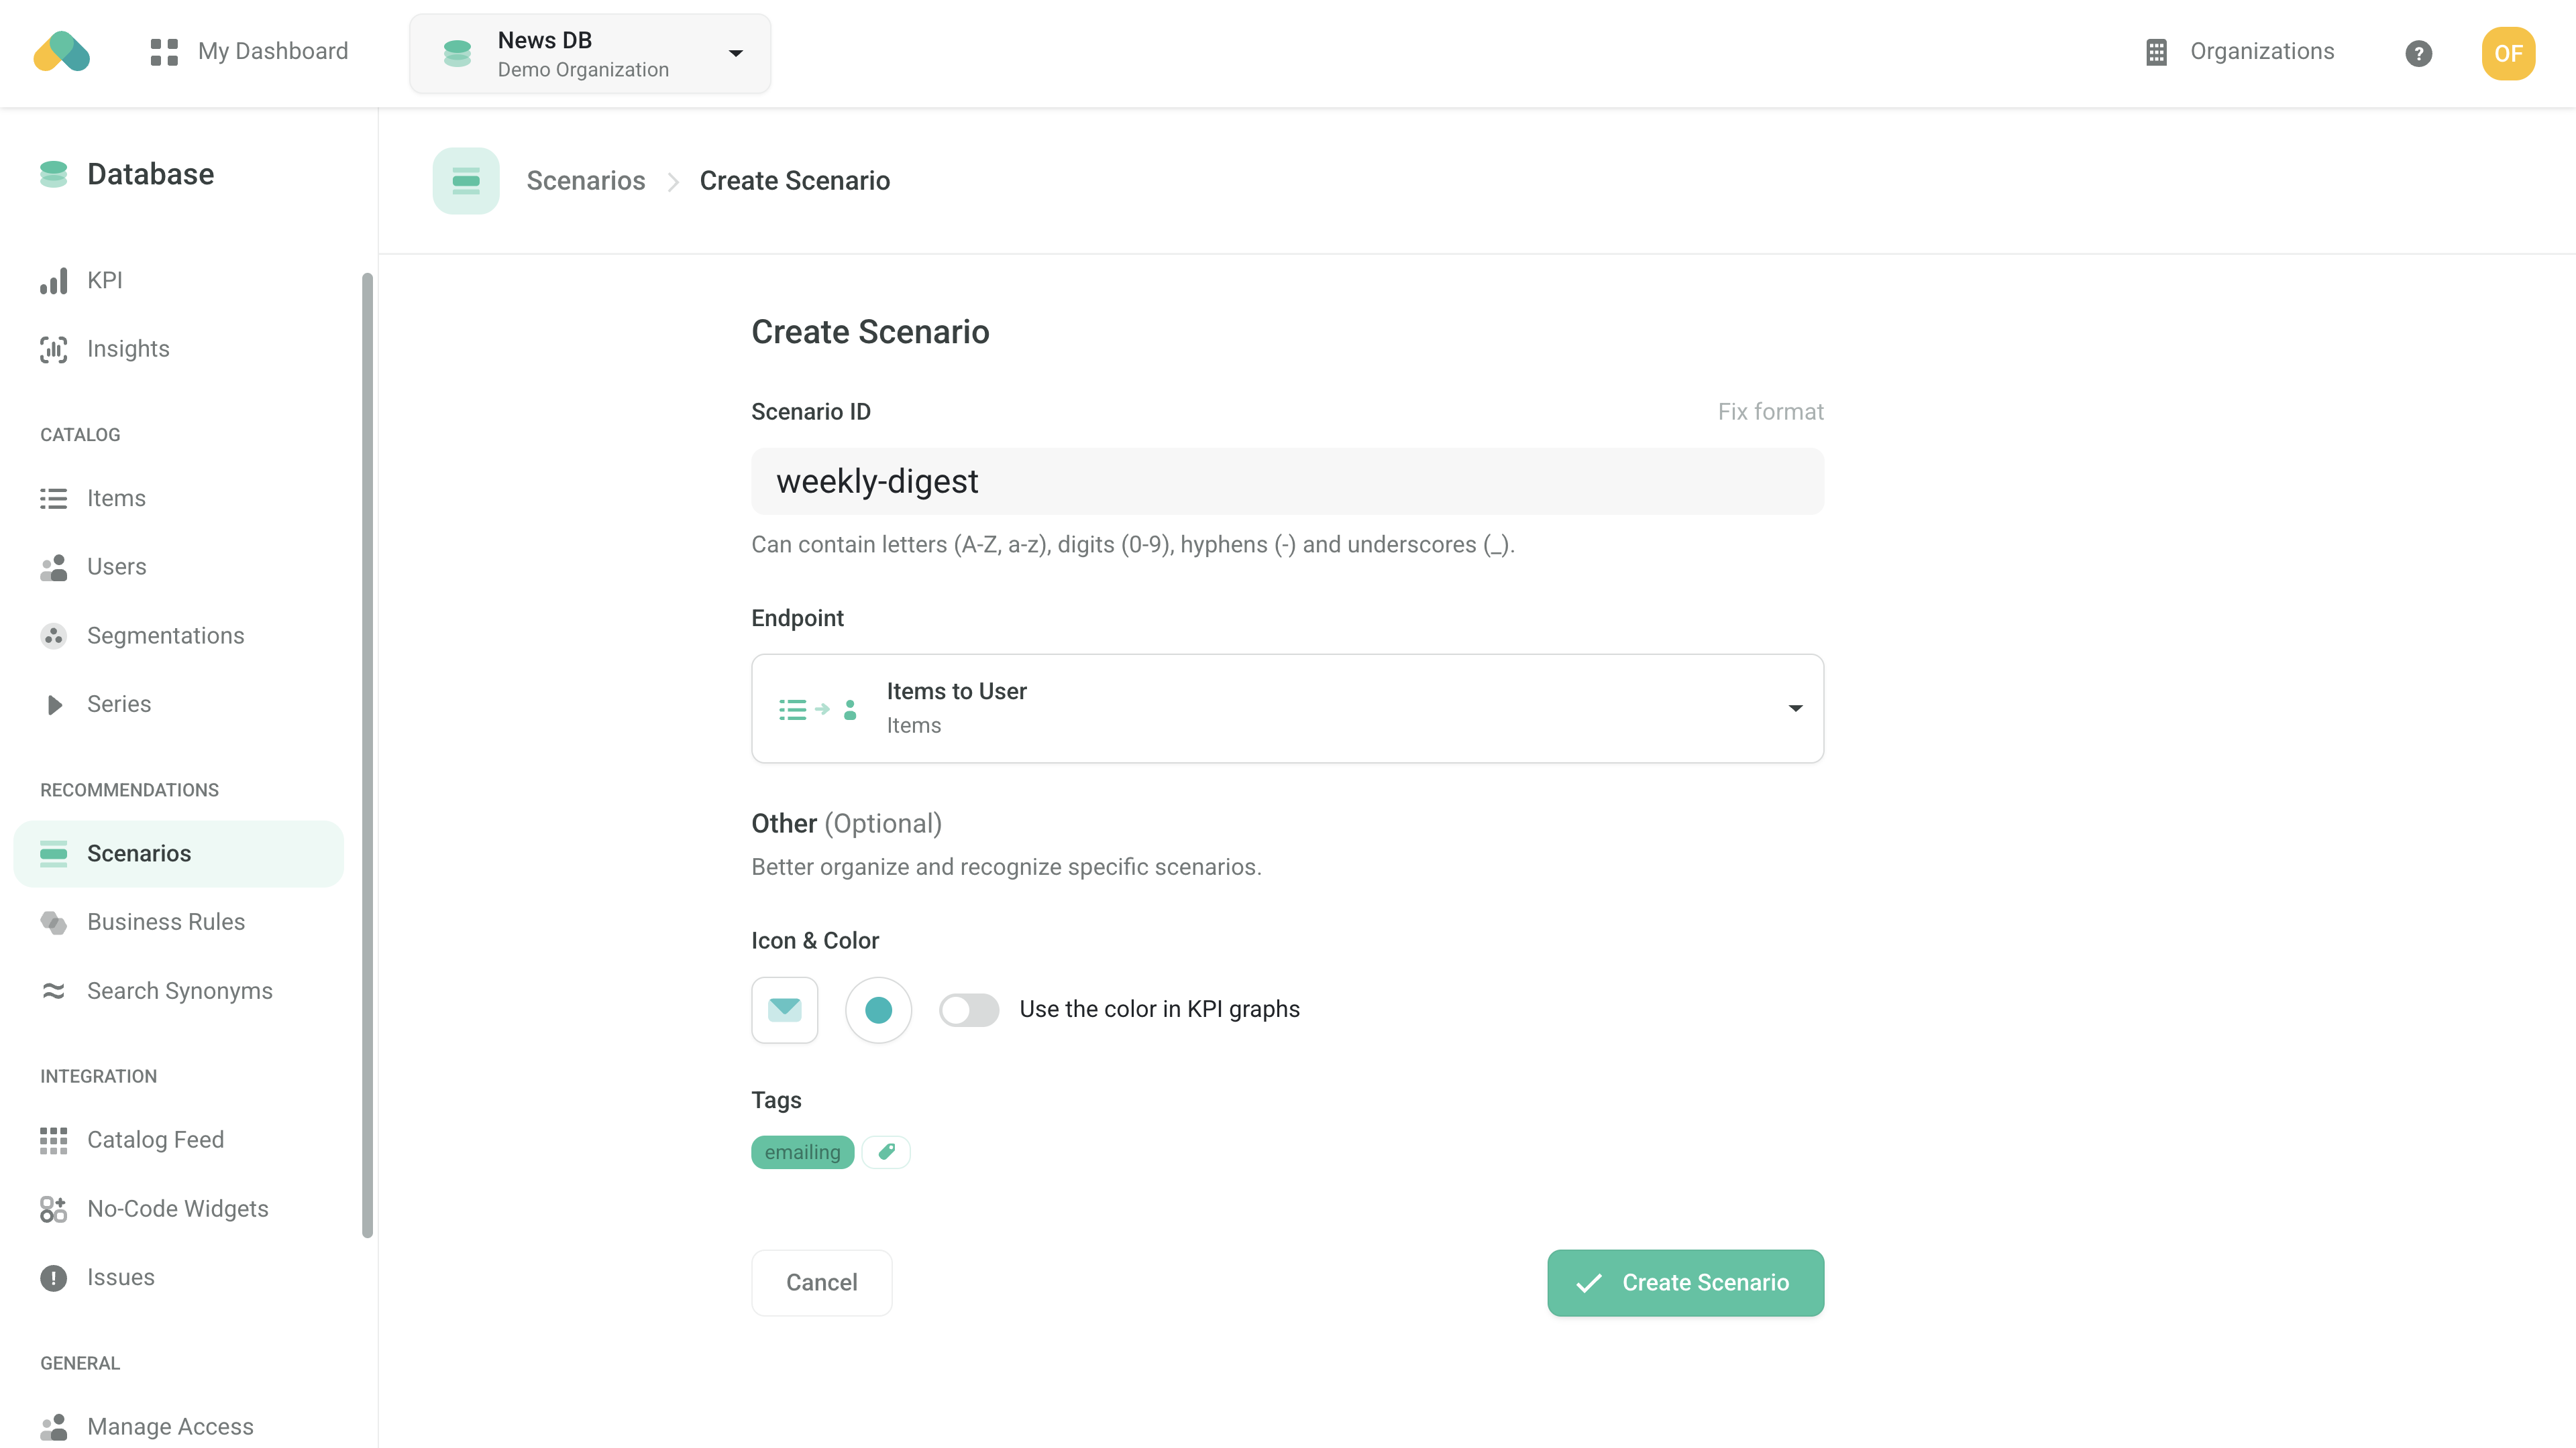Open the teal color picker swatch
The image size is (2576, 1448).
click(878, 1010)
